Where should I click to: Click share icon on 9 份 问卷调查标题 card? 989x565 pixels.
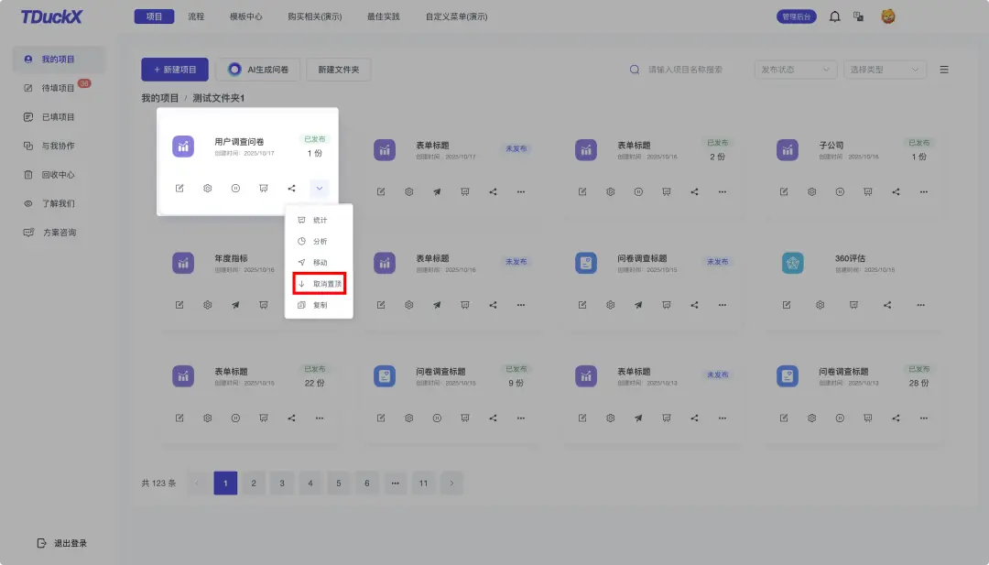493,418
